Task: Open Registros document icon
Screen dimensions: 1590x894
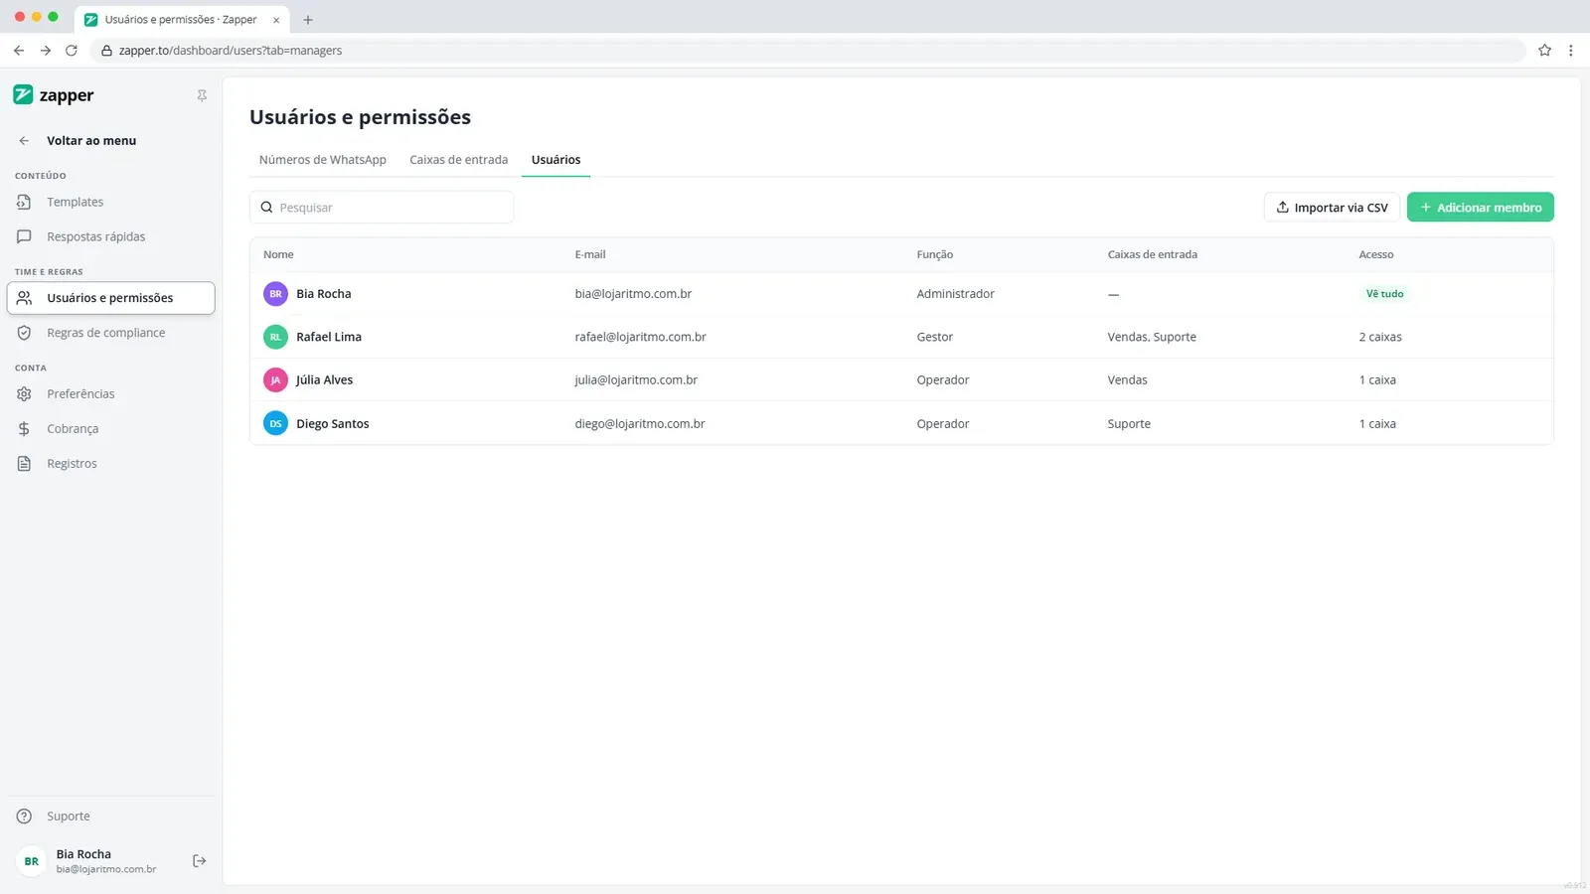Action: 24,464
